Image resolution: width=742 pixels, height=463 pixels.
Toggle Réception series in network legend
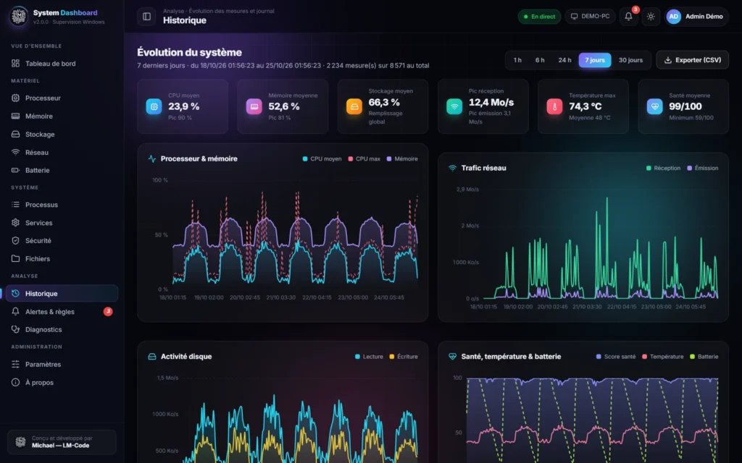(x=663, y=168)
